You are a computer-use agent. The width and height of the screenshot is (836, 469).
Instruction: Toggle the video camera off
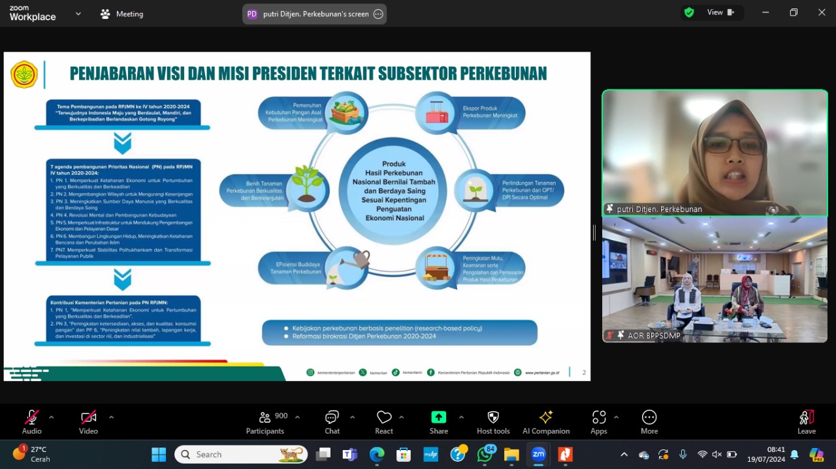88,417
